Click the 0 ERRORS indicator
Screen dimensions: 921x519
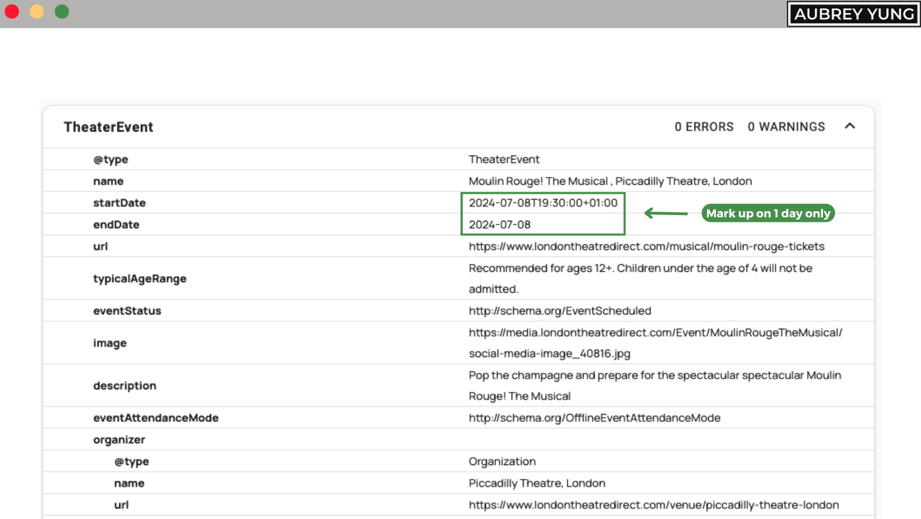[x=704, y=126]
